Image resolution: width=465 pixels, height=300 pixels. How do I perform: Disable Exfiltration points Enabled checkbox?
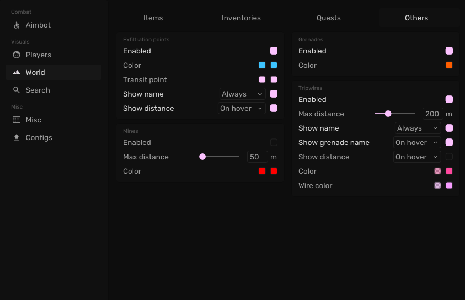(x=274, y=51)
